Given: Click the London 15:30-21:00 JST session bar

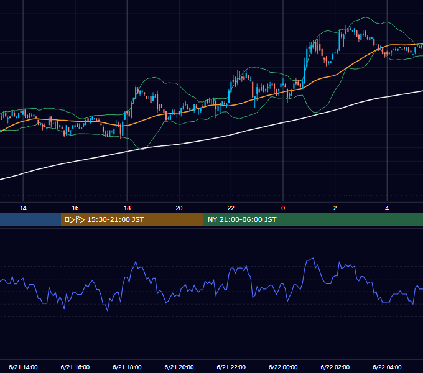Looking at the screenshot, I should click(x=132, y=219).
